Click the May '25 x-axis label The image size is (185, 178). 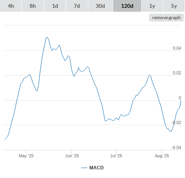(x=26, y=156)
